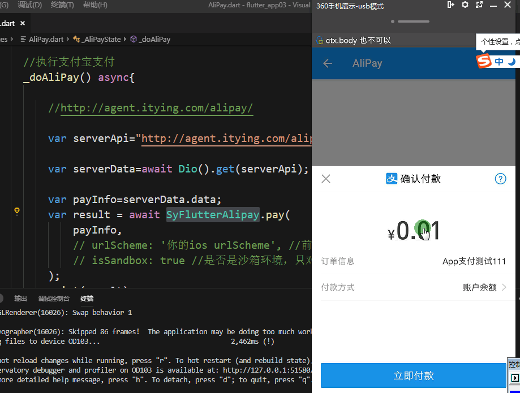
Task: Select the 终端 panel tab
Action: 87,299
